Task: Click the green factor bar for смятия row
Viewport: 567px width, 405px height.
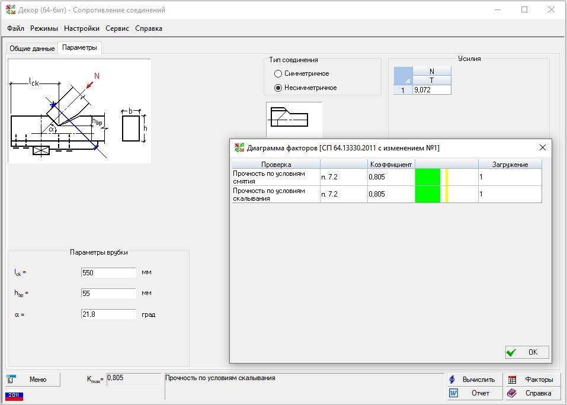Action: click(x=427, y=177)
